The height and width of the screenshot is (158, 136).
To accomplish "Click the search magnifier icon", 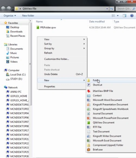I will coord(134,9).
